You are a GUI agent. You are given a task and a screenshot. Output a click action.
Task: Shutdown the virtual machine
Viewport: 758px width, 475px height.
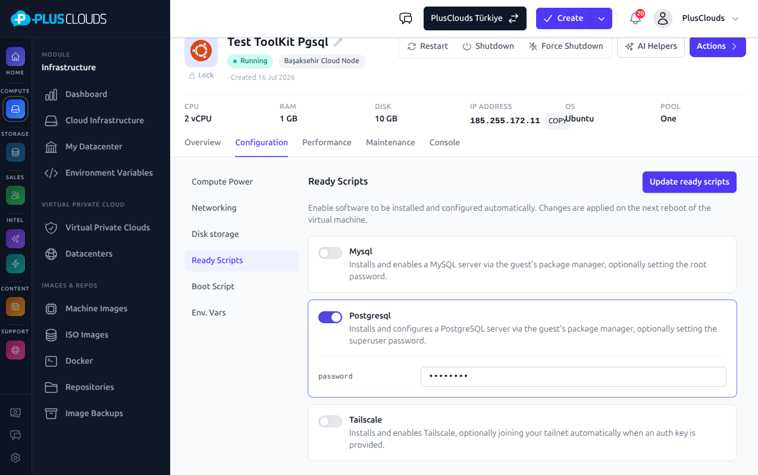tap(488, 46)
